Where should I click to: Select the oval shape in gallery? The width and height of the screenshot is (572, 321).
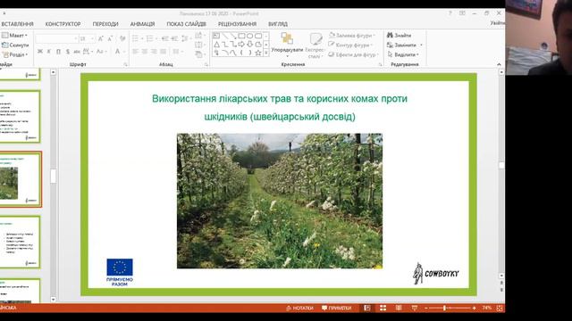[x=250, y=36]
